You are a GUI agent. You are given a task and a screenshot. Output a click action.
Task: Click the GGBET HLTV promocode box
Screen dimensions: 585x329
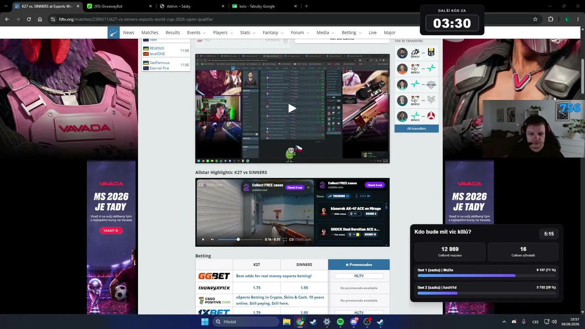point(359,276)
